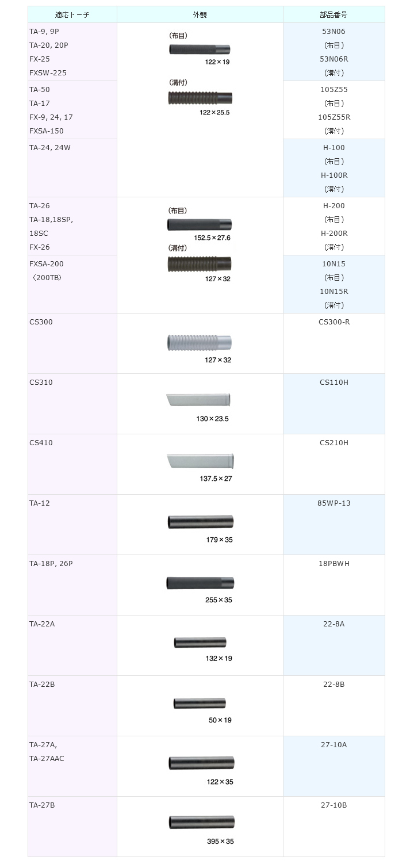
Task: Select part number 53N06
Action: 333,31
